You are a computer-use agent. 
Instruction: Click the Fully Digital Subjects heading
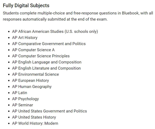(26, 5)
